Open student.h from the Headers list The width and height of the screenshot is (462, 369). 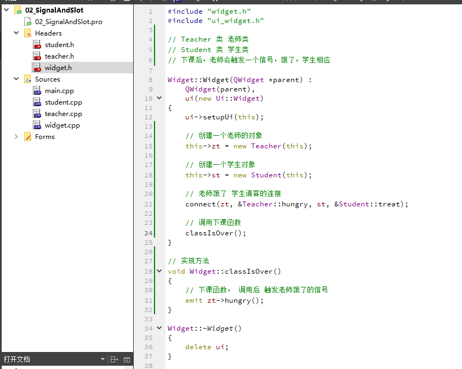[x=59, y=45]
